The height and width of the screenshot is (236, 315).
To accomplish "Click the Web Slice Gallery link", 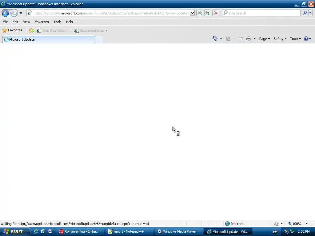I will pyautogui.click(x=52, y=30).
